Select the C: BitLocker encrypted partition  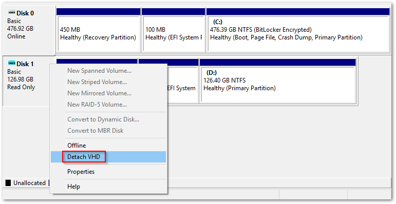[297, 33]
